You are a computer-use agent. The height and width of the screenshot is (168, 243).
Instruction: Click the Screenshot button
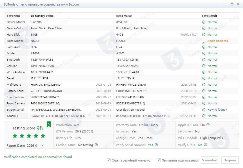pyautogui.click(x=209, y=160)
